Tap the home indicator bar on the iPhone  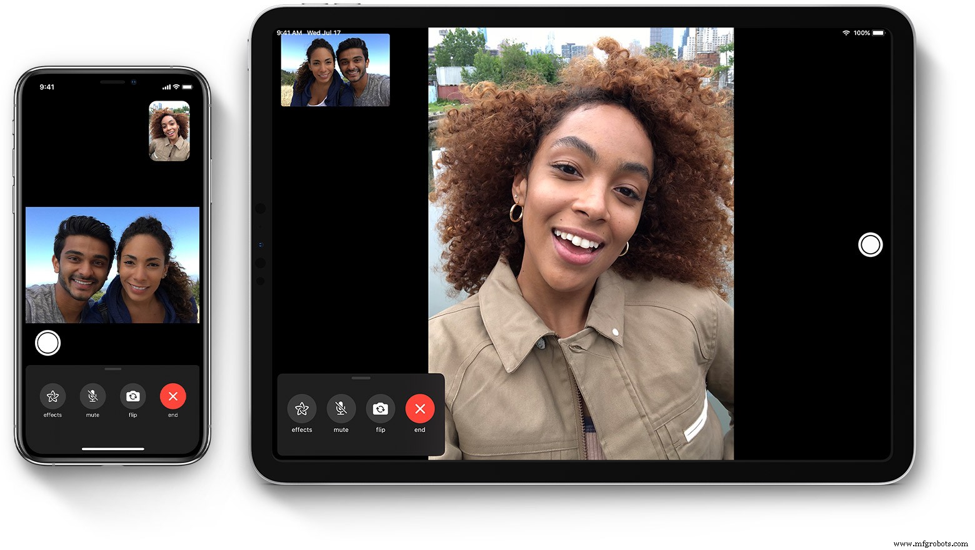coord(112,448)
